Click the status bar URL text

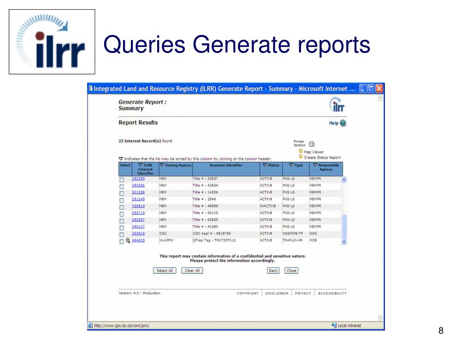coord(122,325)
